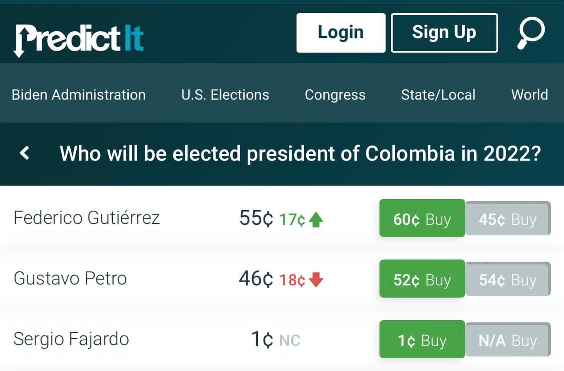
Task: Click the Colombia president market question title
Action: [x=301, y=153]
